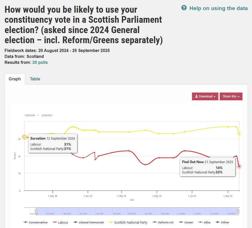Open Help on using the data

[218, 8]
